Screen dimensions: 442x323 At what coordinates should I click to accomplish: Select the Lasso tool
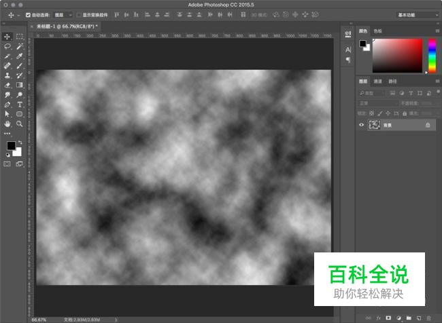coord(7,46)
